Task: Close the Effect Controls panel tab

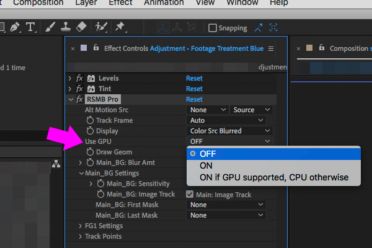Action: [73, 48]
